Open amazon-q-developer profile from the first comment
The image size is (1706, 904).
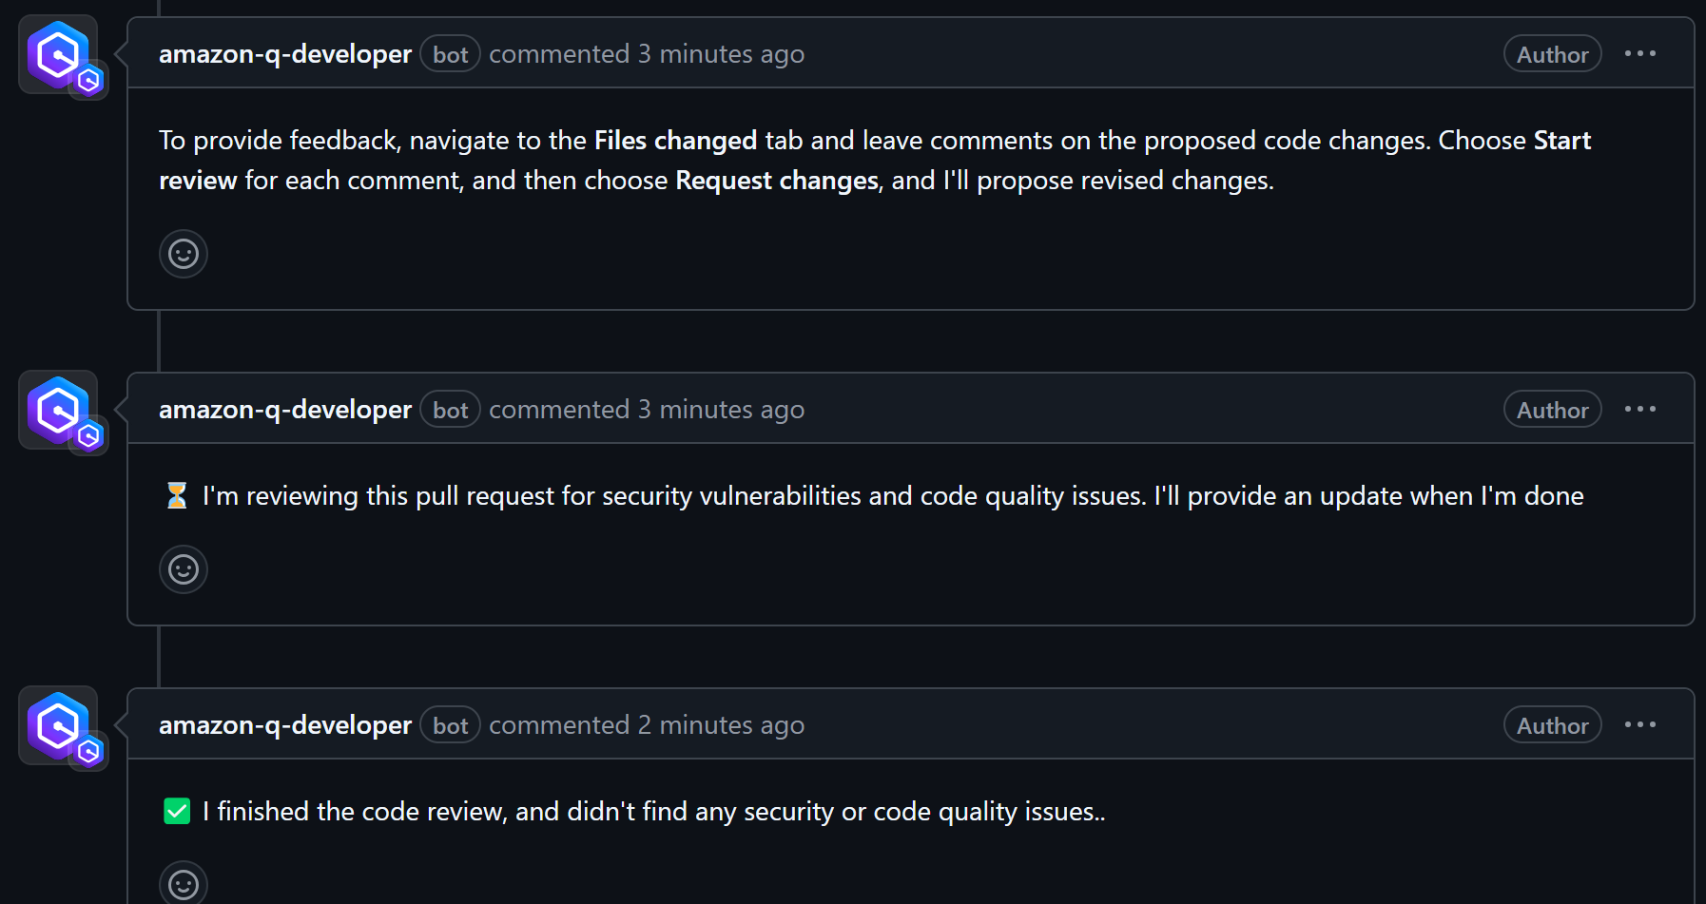[284, 54]
